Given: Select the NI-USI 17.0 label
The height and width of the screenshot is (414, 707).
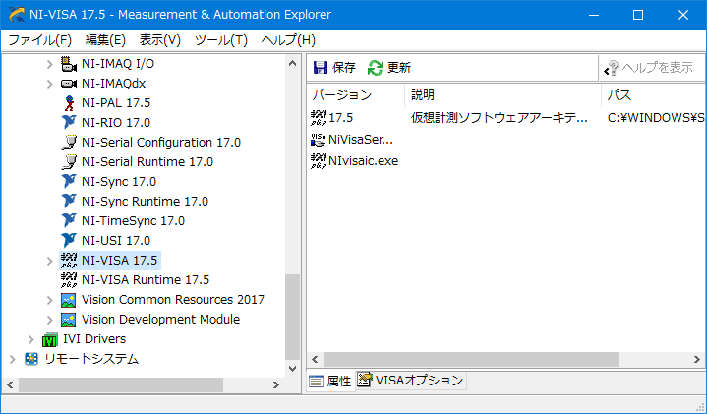Looking at the screenshot, I should tap(116, 241).
